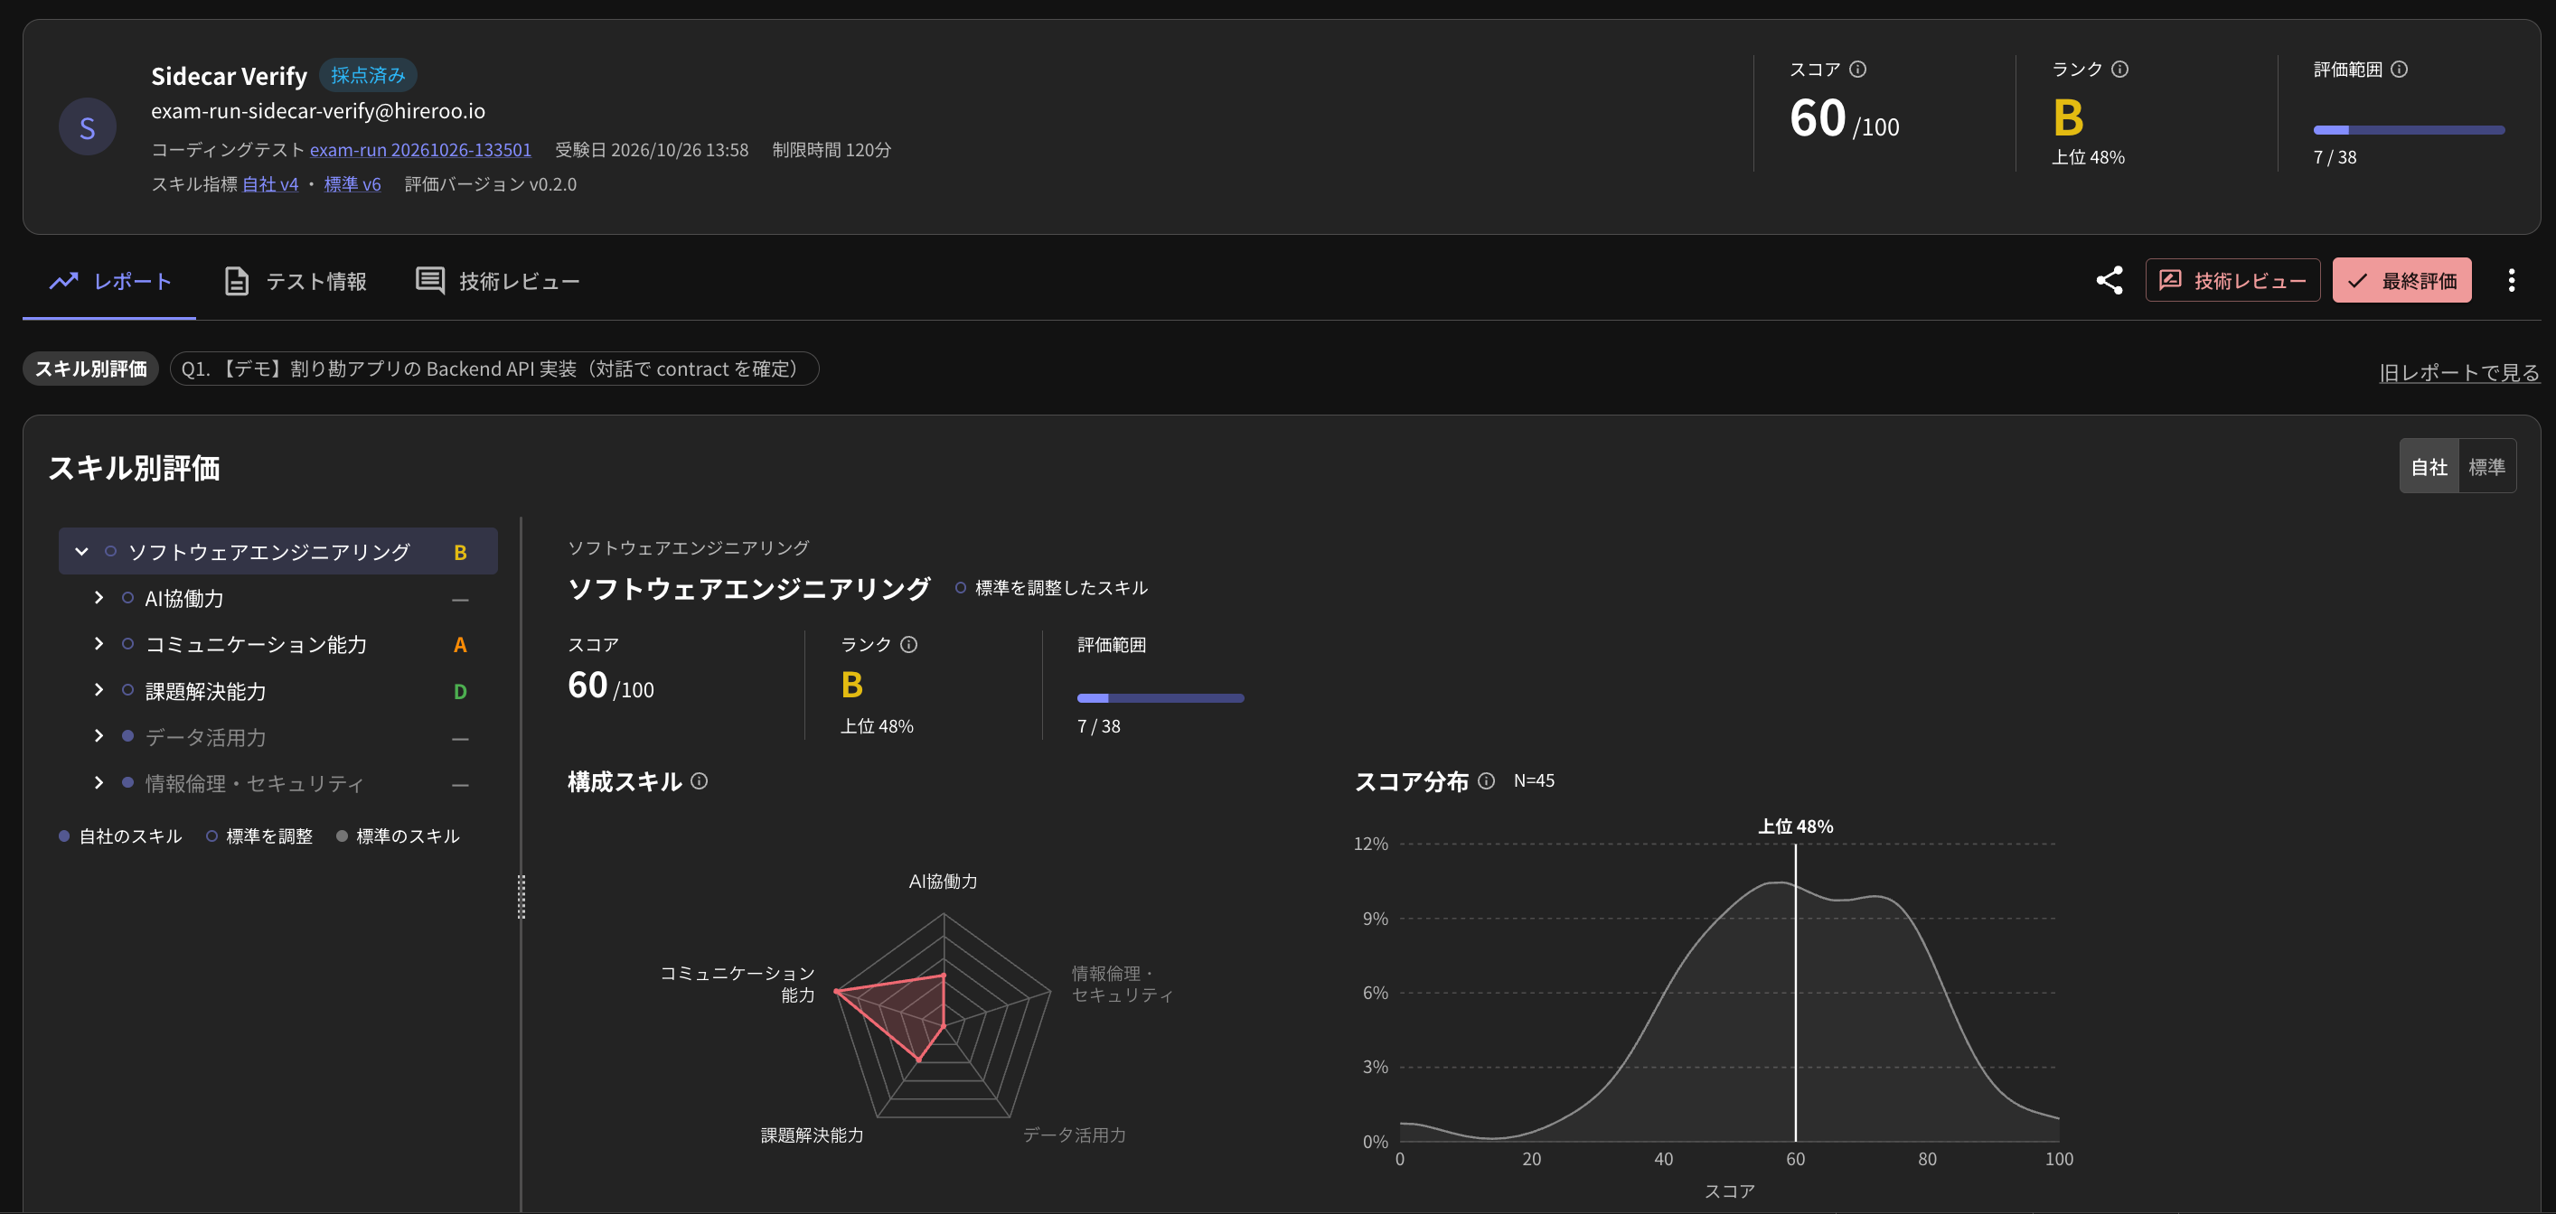Click the 最終評価 button
Image resolution: width=2556 pixels, height=1214 pixels.
click(x=2401, y=281)
